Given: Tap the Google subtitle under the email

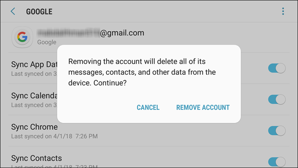Looking at the screenshot, I should coord(46,42).
